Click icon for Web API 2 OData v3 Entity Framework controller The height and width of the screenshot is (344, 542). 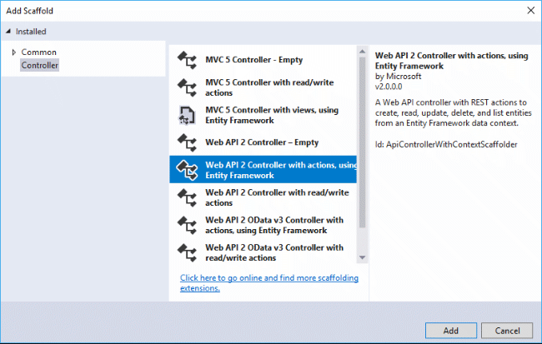[187, 225]
